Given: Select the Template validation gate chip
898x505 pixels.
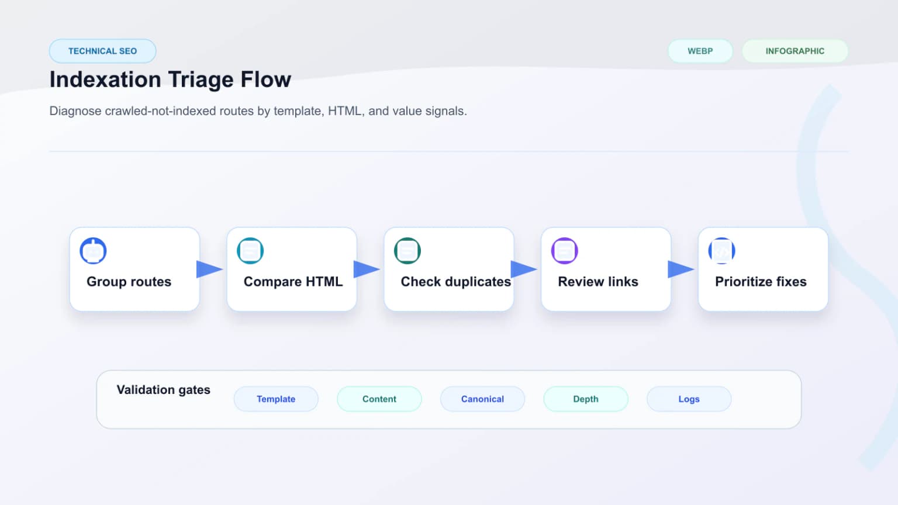Looking at the screenshot, I should [276, 399].
